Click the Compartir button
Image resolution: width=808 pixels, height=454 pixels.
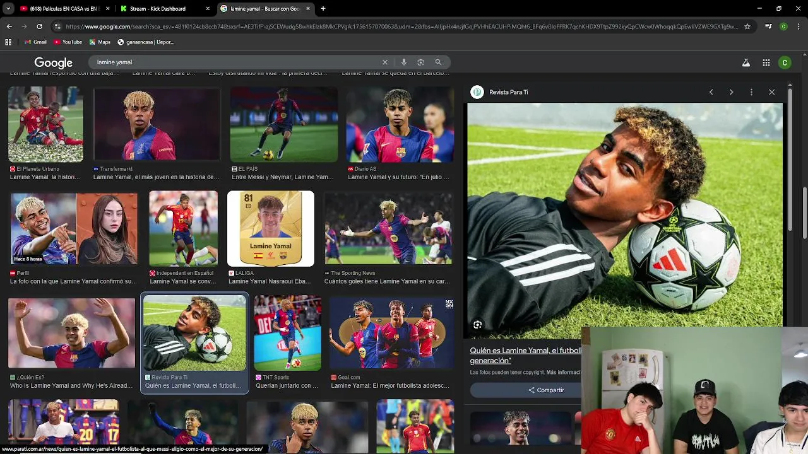(x=546, y=390)
